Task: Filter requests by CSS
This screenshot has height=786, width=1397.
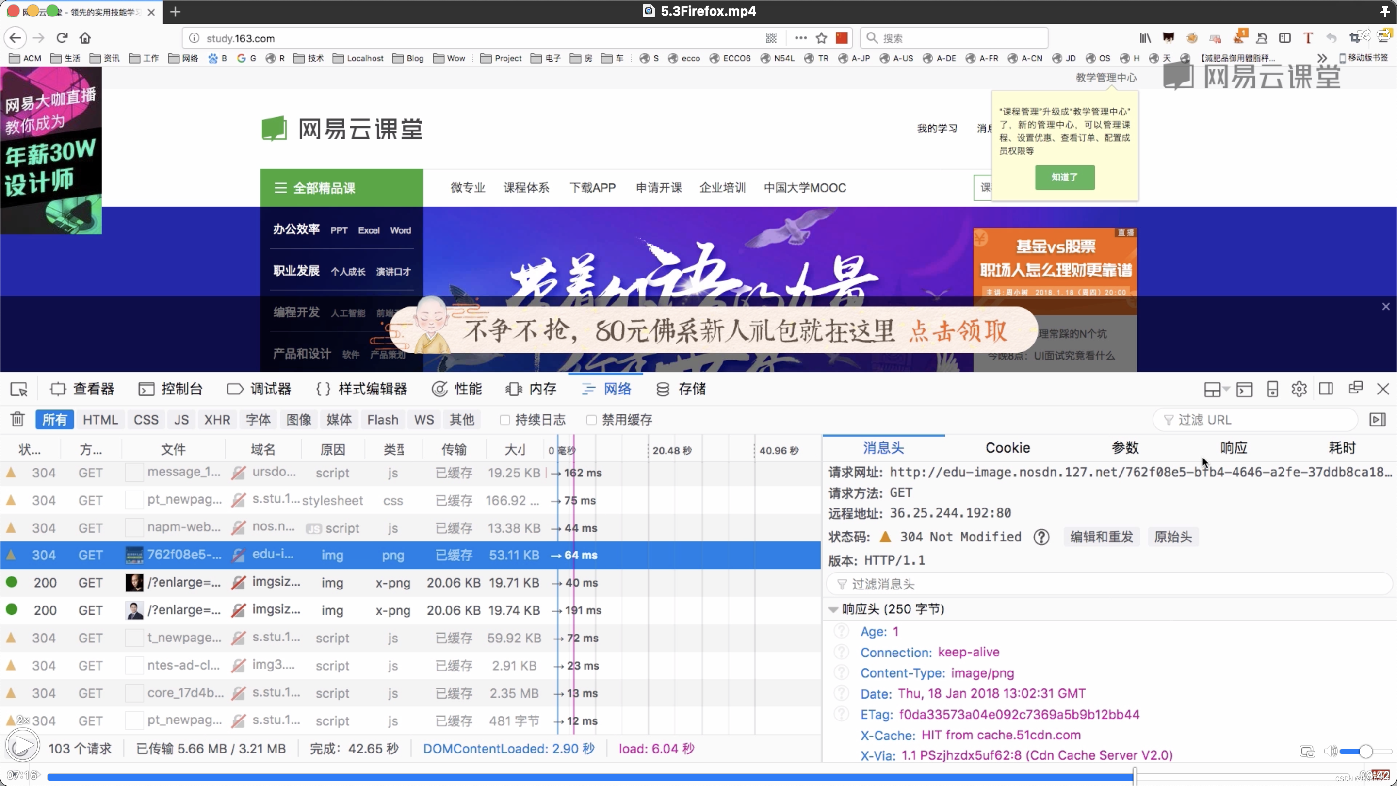Action: (146, 419)
